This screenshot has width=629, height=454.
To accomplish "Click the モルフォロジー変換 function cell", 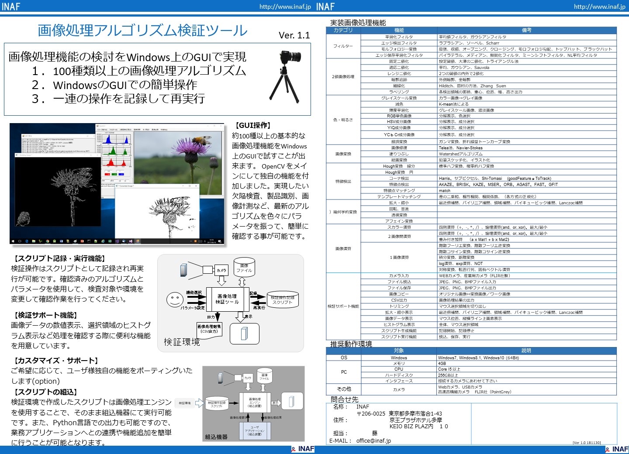I will [399, 49].
